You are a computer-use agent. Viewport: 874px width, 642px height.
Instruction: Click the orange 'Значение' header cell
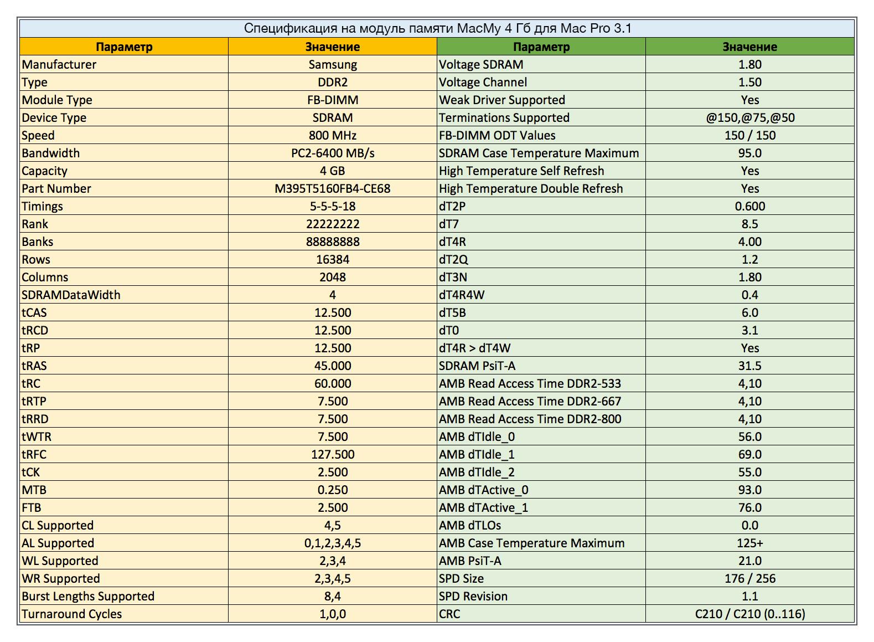[x=333, y=47]
